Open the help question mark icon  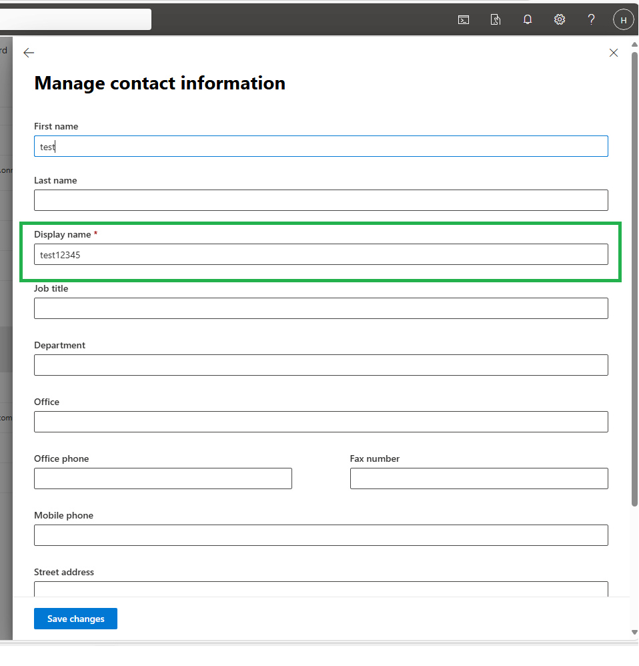coord(591,19)
